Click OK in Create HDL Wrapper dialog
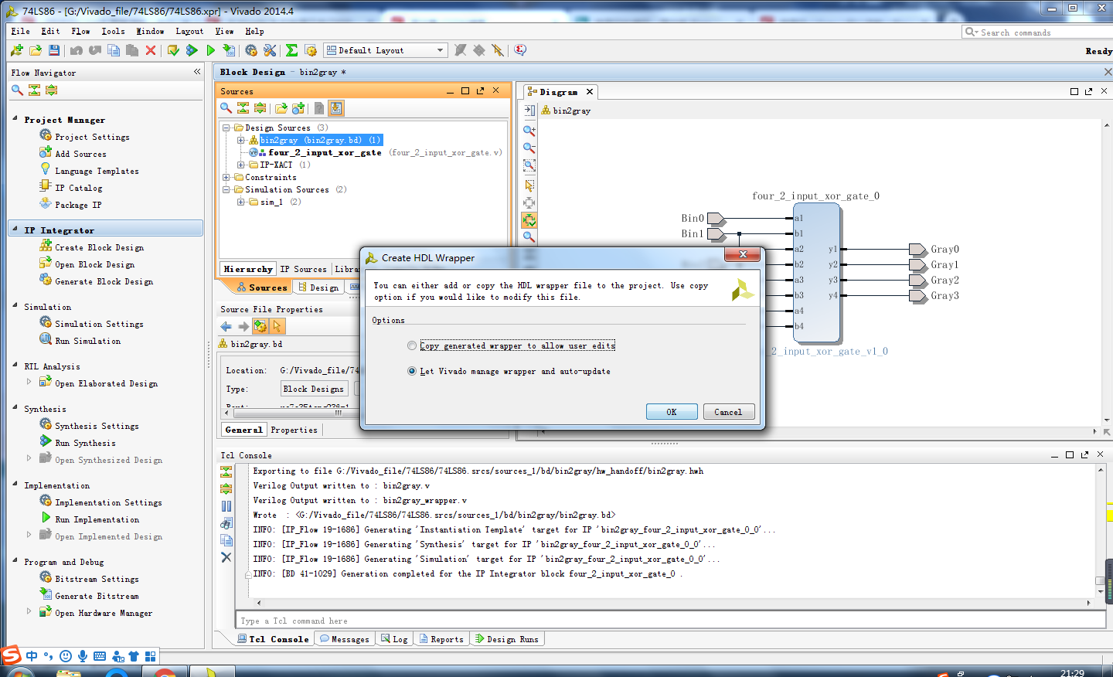Image resolution: width=1113 pixels, height=677 pixels. click(x=672, y=412)
